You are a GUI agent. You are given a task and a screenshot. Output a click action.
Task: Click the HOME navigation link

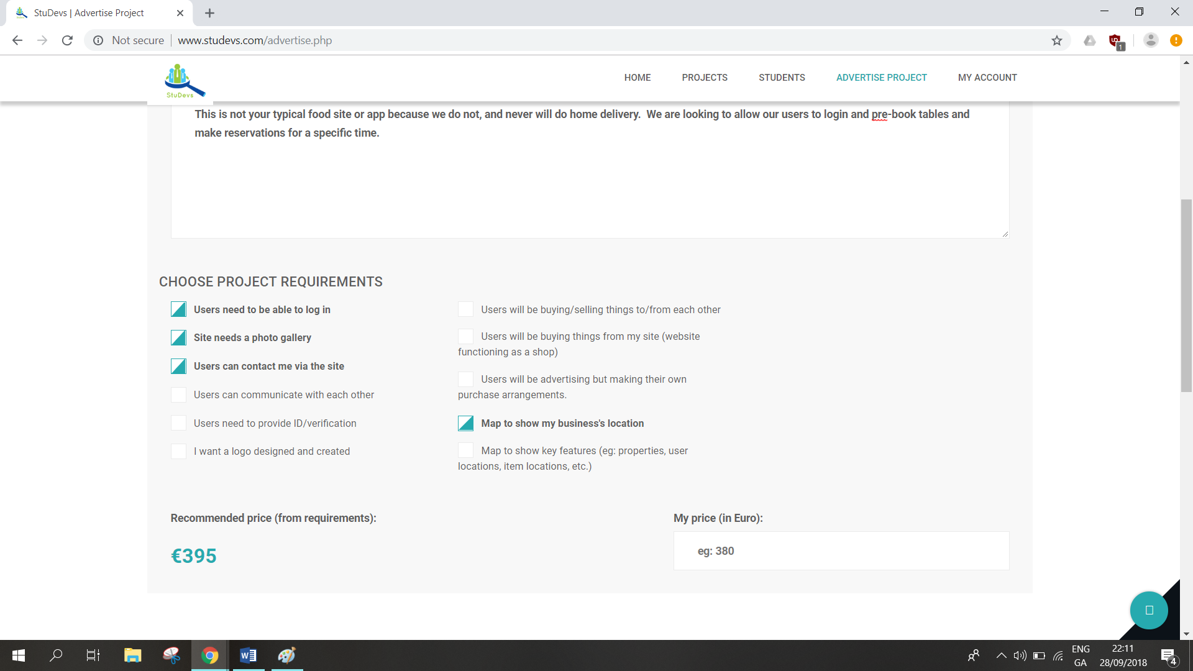point(638,78)
